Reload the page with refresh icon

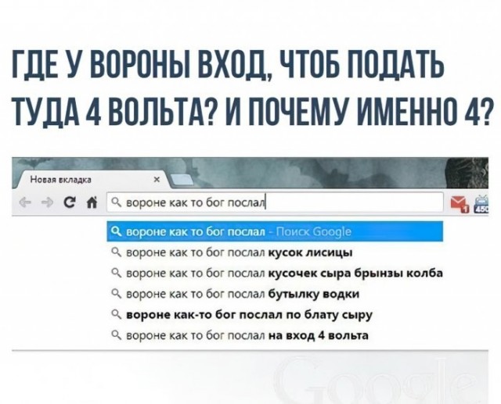pyautogui.click(x=69, y=202)
